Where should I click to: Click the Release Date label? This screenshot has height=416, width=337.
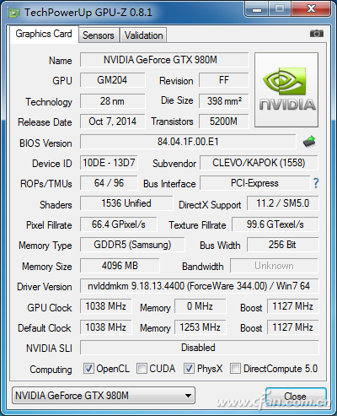tap(45, 122)
